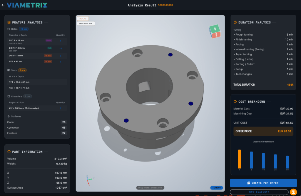301x196 pixels.
Task: Select the orange quantity 1 bar in chart
Action: point(239,159)
